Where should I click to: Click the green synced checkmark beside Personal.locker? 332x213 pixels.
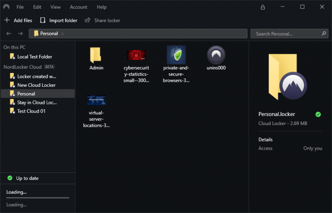click(x=318, y=114)
